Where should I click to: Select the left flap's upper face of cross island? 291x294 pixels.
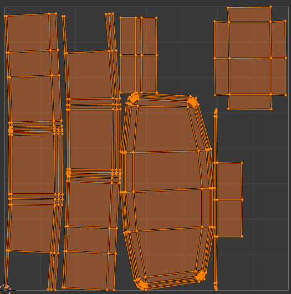click(x=222, y=40)
